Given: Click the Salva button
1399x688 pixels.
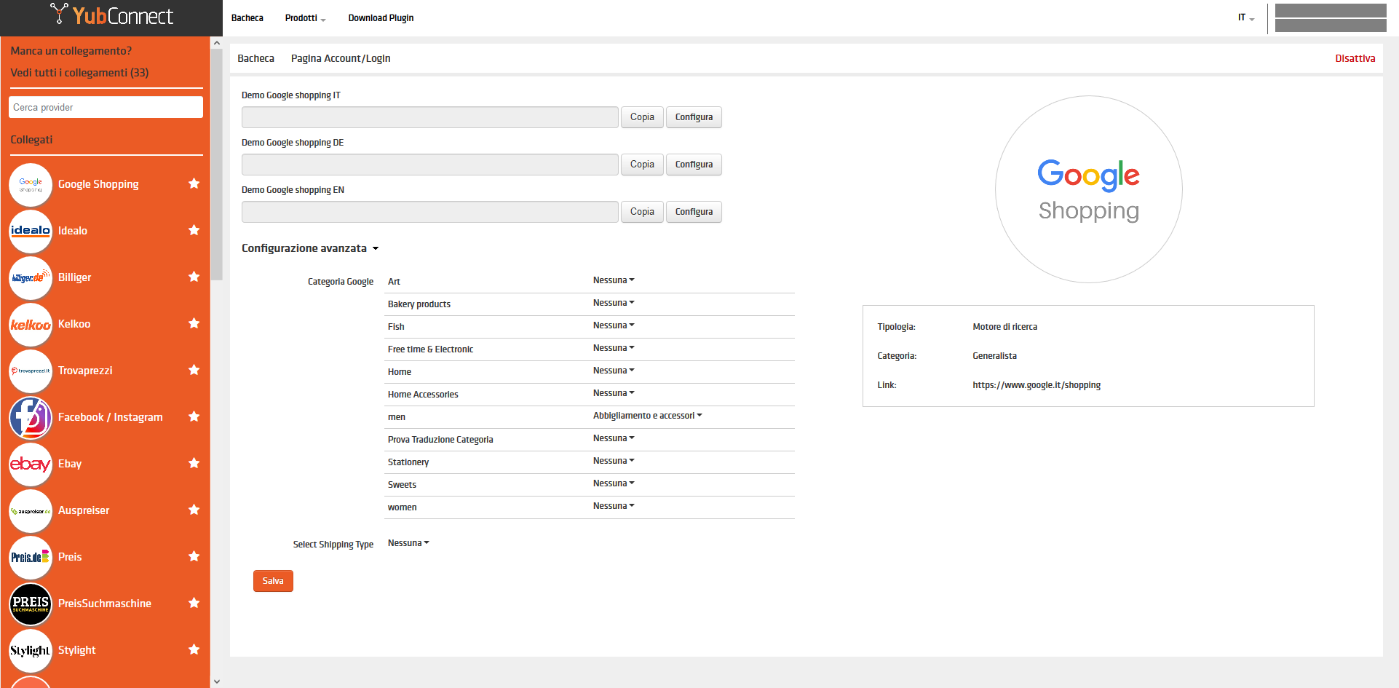Looking at the screenshot, I should click(x=273, y=581).
